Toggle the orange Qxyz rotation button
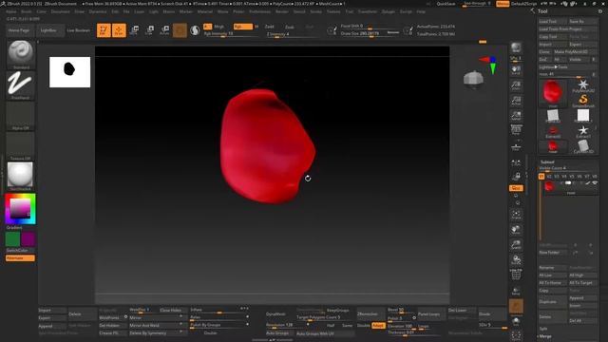Viewport: 608px width, 342px height. coord(516,188)
